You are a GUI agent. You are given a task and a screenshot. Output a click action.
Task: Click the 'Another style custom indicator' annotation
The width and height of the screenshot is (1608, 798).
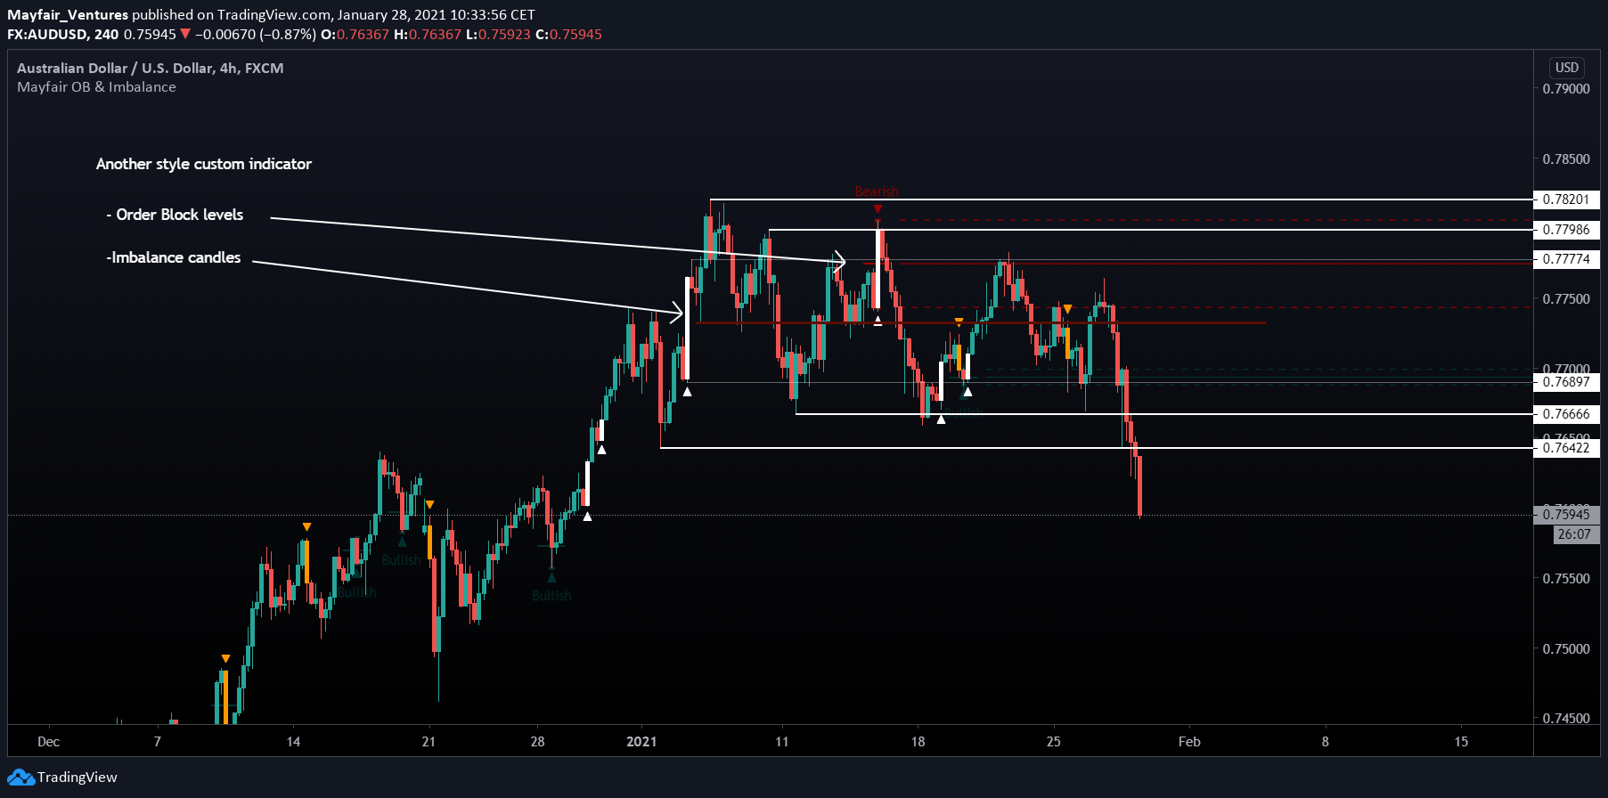[x=204, y=164]
